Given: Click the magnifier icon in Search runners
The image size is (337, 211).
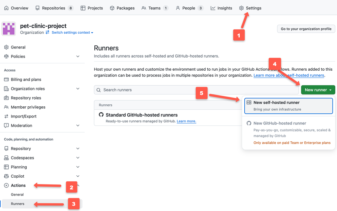Looking at the screenshot, I should [x=98, y=90].
